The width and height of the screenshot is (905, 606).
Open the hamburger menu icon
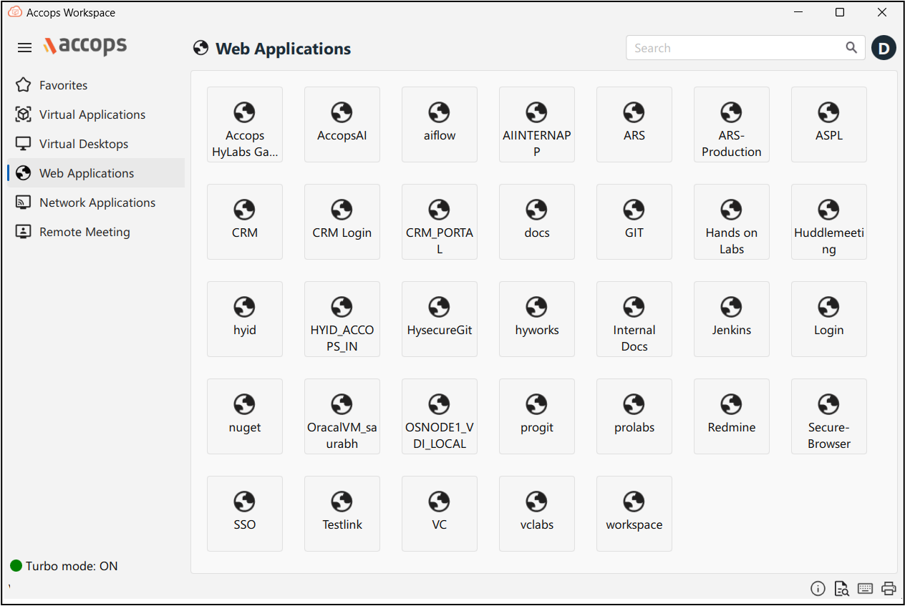[24, 48]
